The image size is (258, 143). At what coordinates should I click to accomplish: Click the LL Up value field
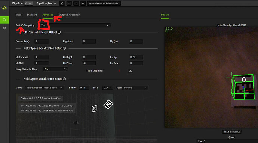click(x=136, y=57)
